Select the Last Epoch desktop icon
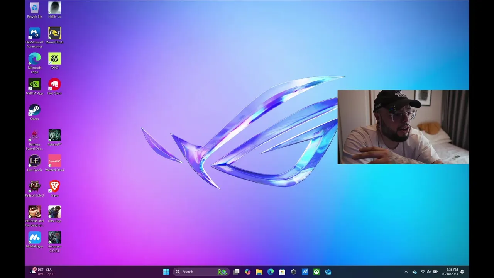 [34, 163]
